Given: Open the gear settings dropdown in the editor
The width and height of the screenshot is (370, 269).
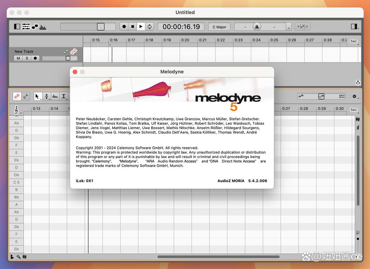Looking at the screenshot, I should [355, 97].
